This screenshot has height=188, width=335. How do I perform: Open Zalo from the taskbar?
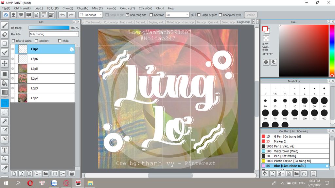54,183
